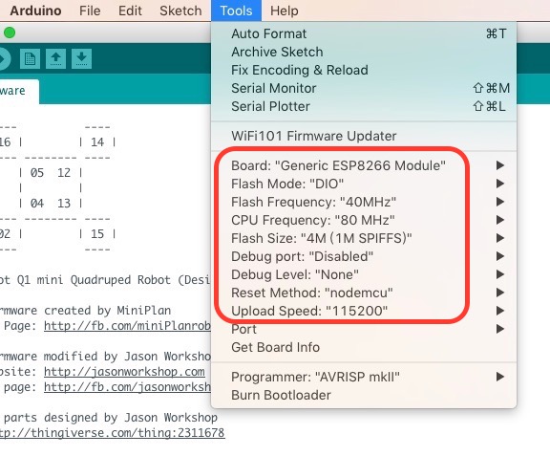
Task: Choose Fix Encoding & Reload
Action: click(364, 70)
